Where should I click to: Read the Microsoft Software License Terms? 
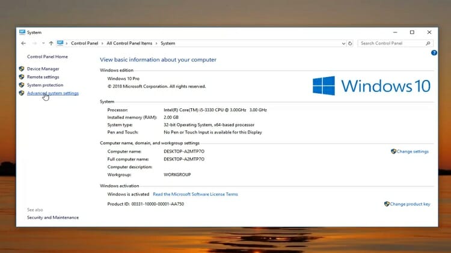[x=195, y=194]
